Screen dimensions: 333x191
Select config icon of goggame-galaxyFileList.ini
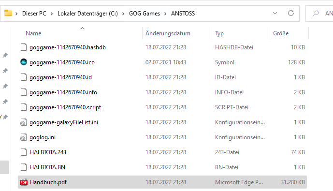point(23,122)
